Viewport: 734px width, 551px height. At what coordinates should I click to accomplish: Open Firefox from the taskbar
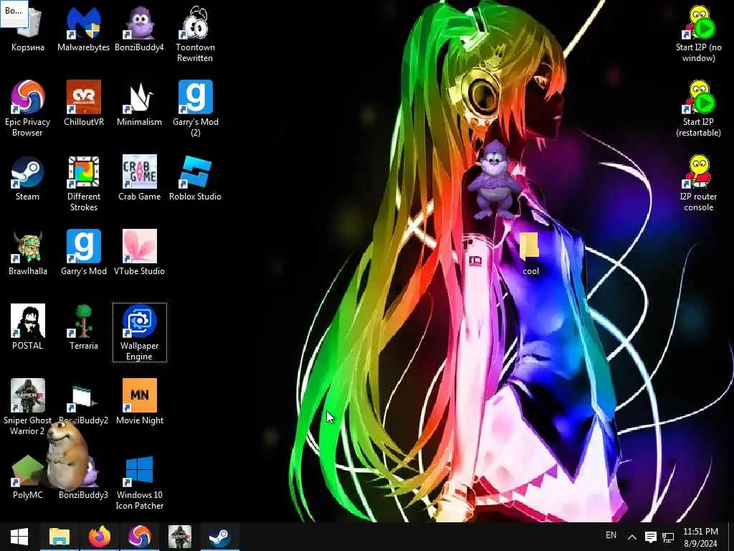coord(99,537)
